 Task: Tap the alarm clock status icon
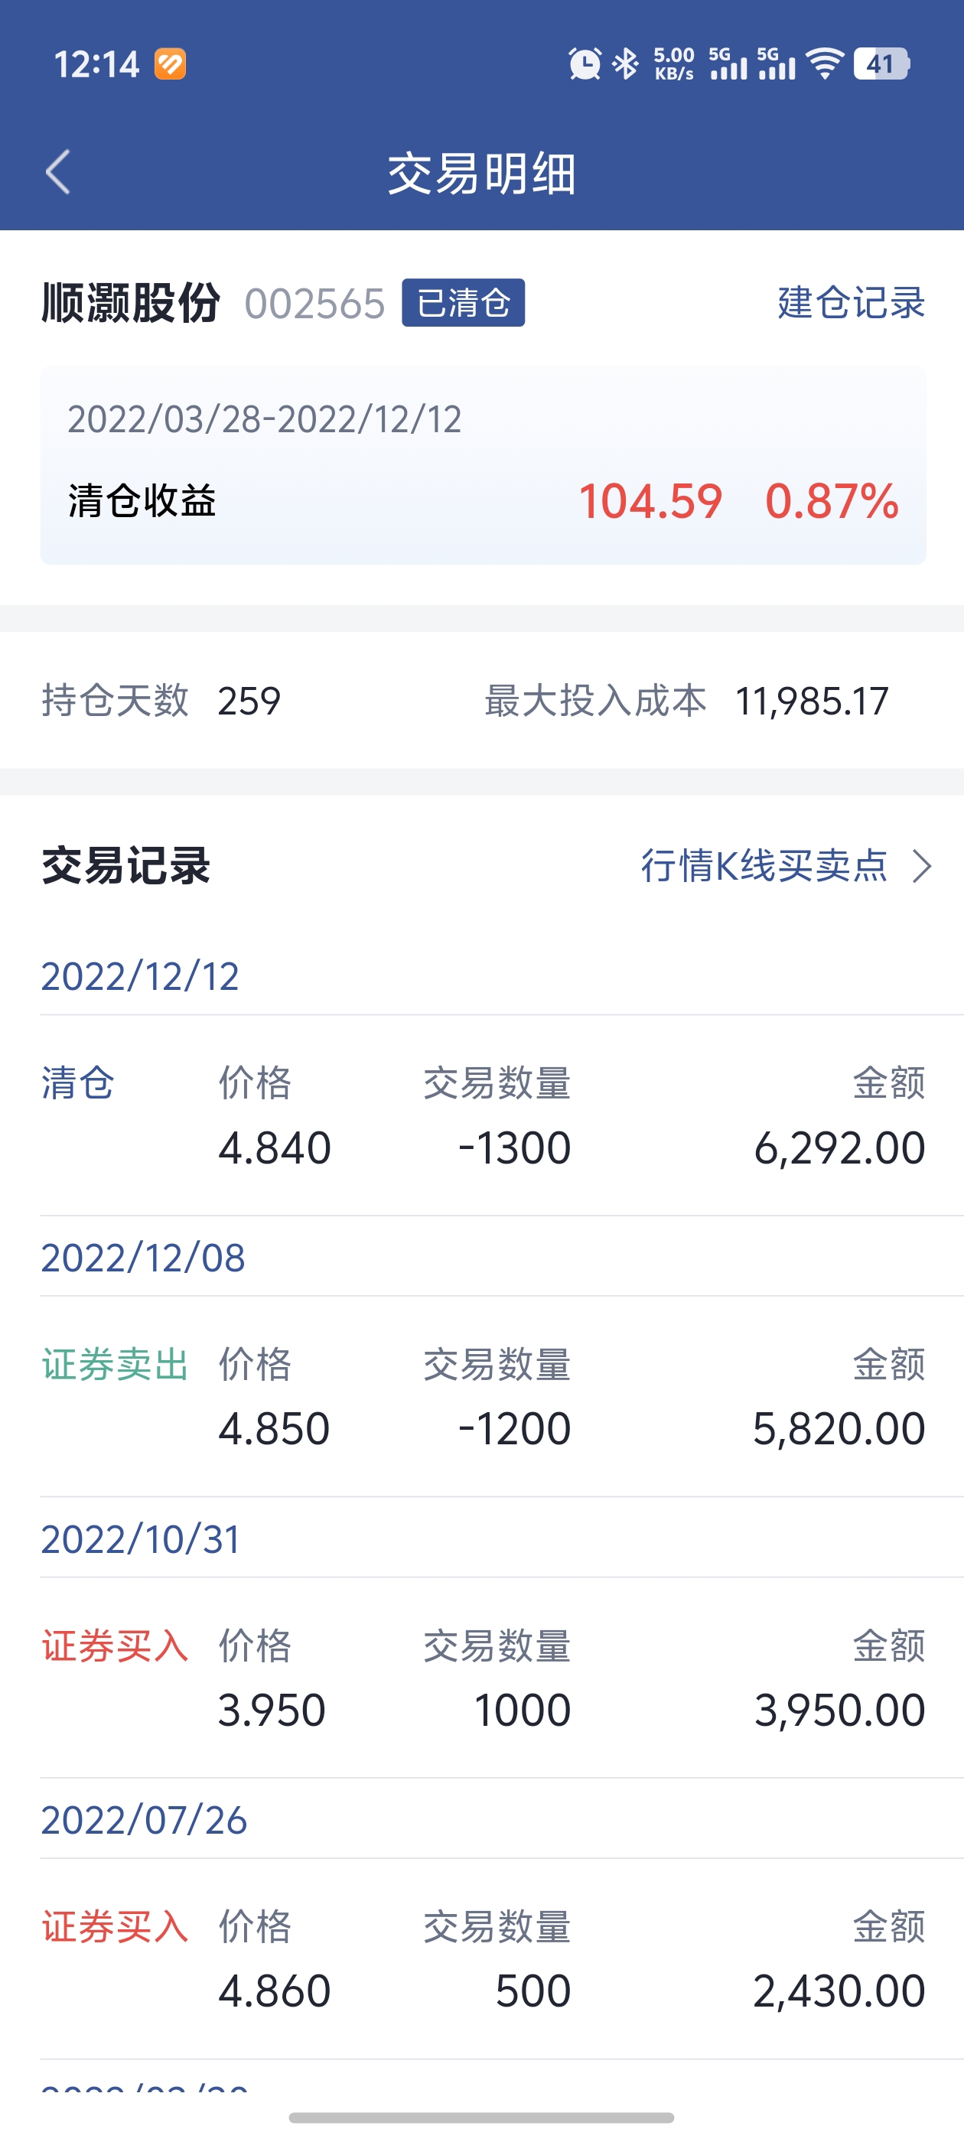pos(585,64)
